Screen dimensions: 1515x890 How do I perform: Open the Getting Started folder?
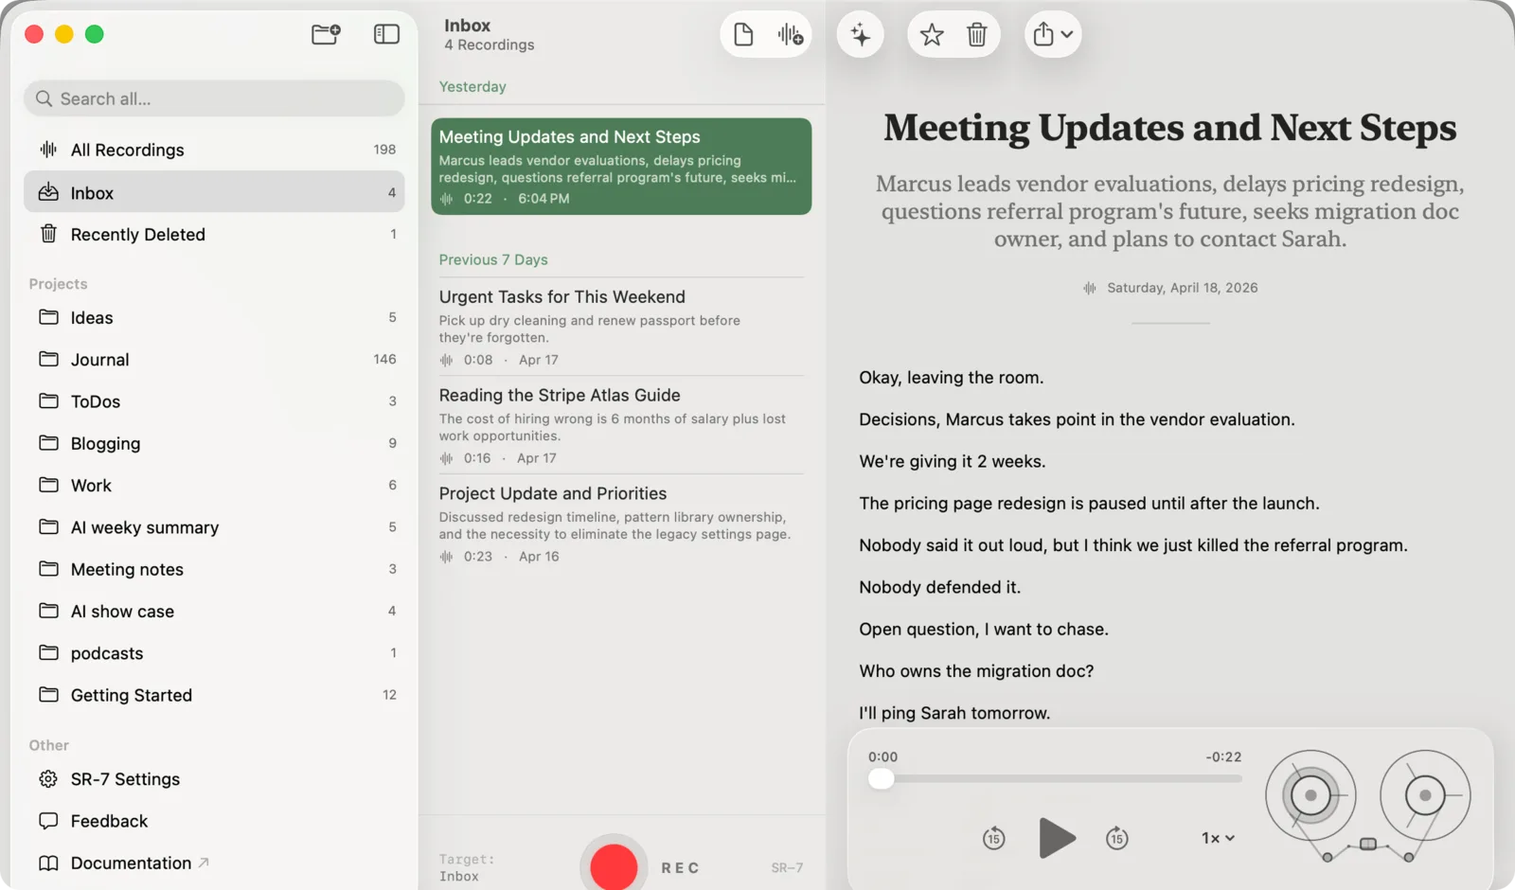pos(214,695)
